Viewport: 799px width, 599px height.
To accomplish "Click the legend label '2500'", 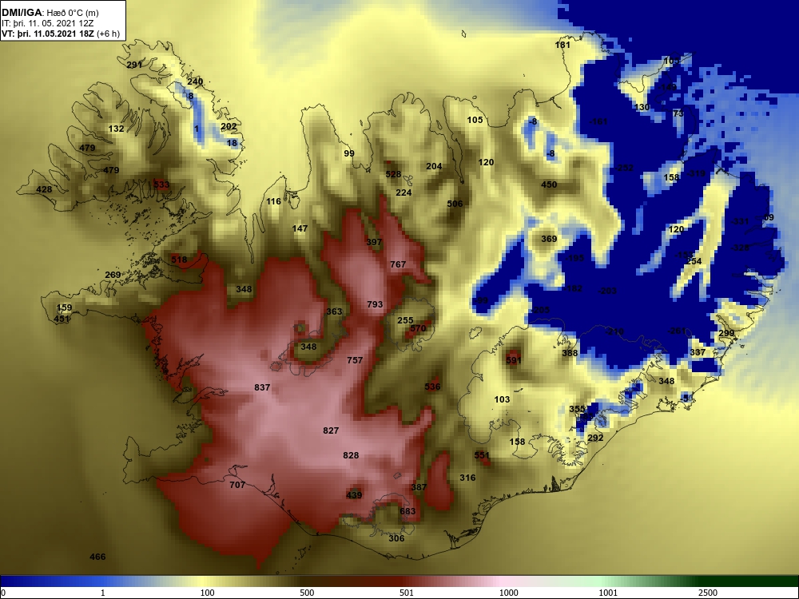I will coord(708,593).
